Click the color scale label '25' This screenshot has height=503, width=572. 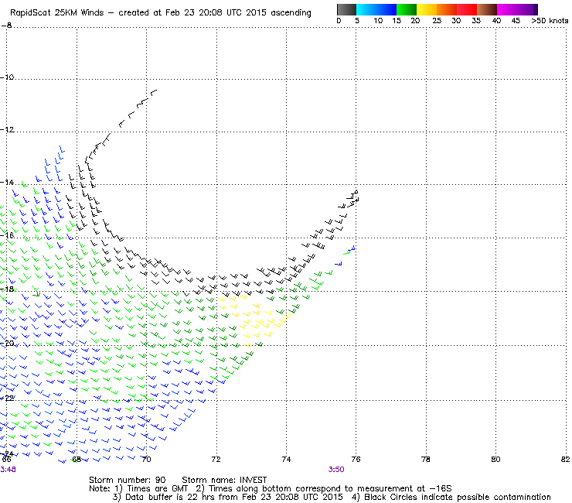point(437,21)
